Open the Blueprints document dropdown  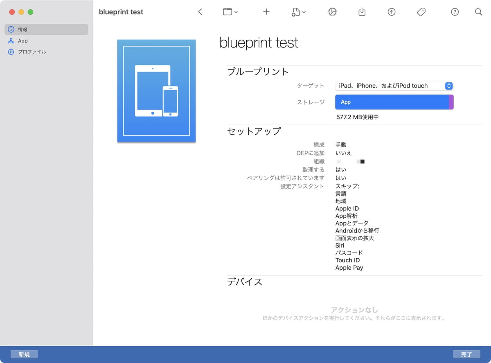[299, 12]
